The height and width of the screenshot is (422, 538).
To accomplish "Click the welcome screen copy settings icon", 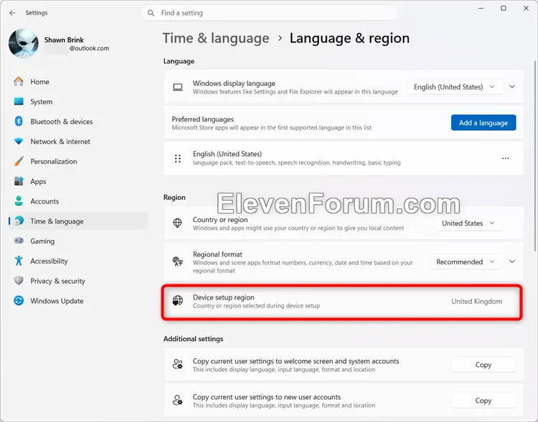I will click(178, 365).
